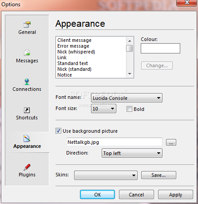Screen dimensions: 198x204
Task: Enable the Bold checkbox
Action: point(129,109)
